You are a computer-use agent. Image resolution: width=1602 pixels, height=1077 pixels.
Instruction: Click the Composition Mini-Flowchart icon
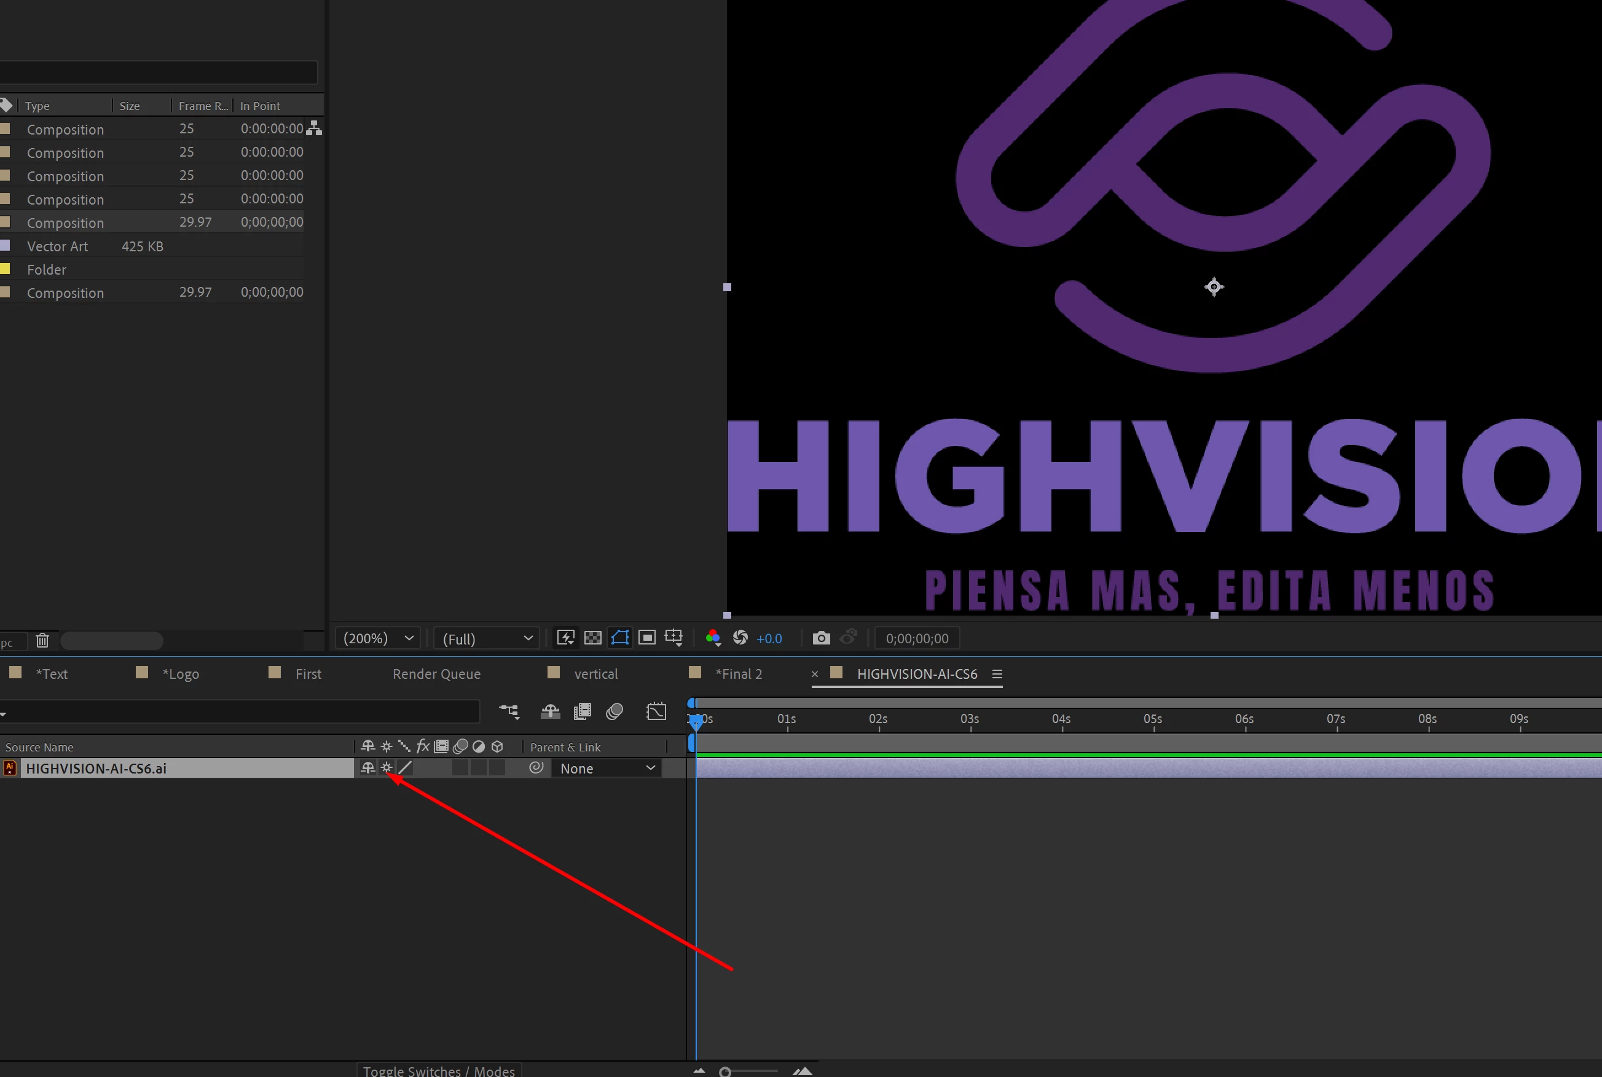click(509, 711)
